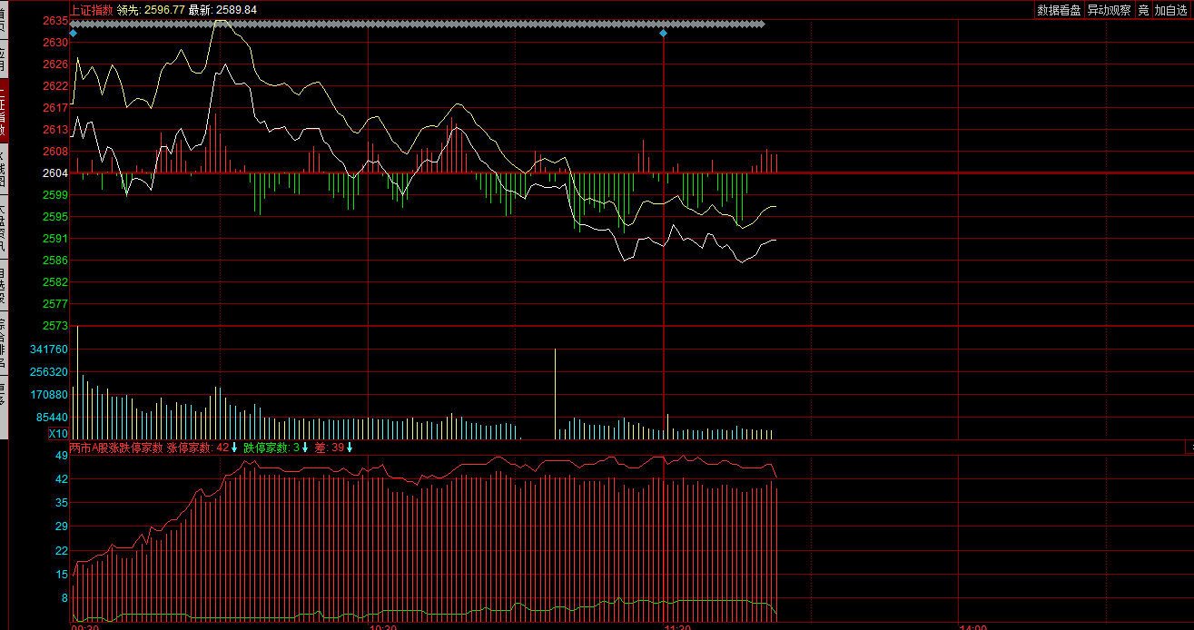Open the 数据看盘 panel
The image size is (1194, 630).
pos(1060,10)
